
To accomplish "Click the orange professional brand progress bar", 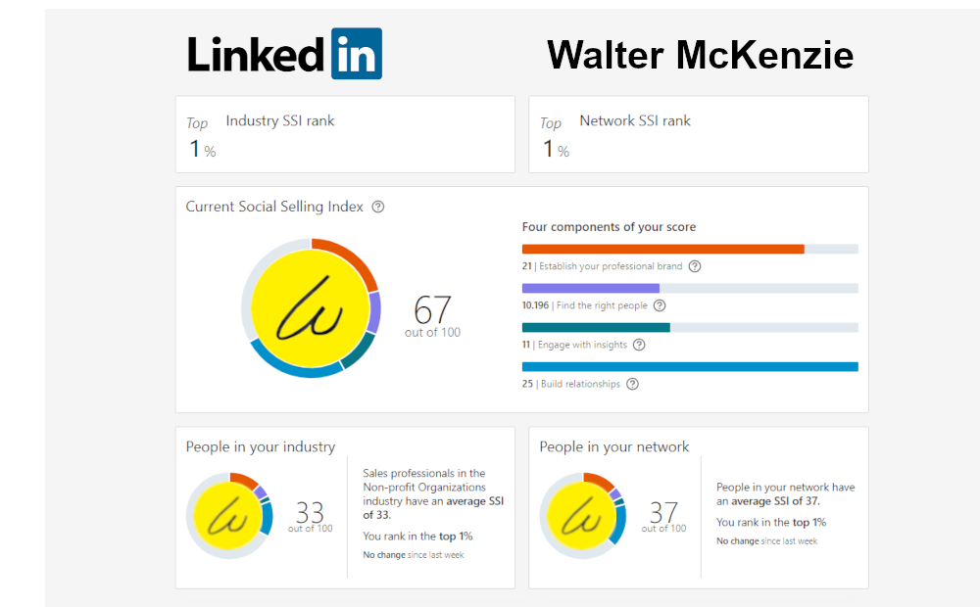I will 663,250.
